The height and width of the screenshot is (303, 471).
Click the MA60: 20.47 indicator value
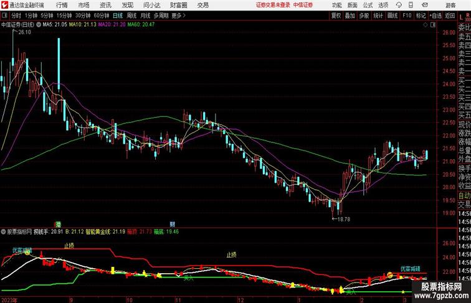pos(141,25)
